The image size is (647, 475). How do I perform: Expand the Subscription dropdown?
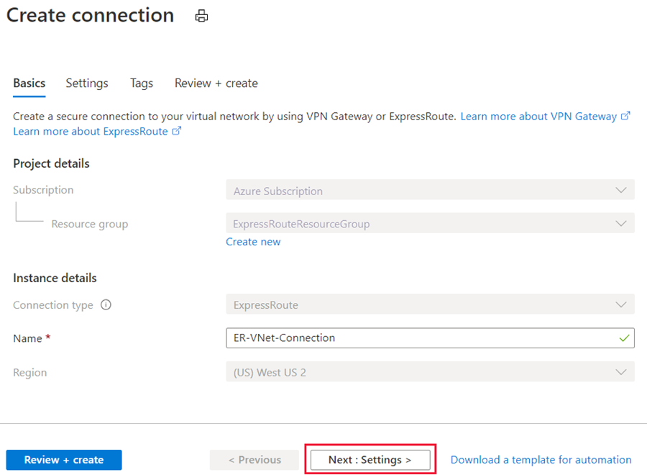coord(430,191)
